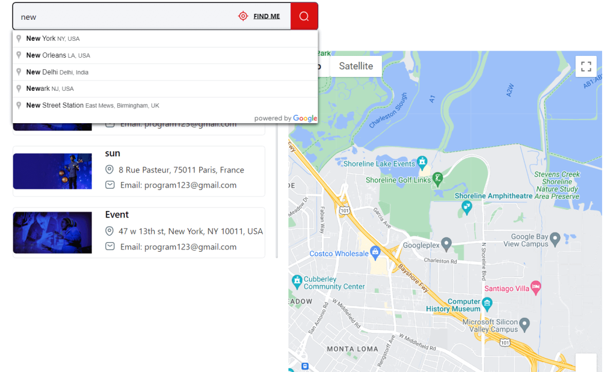616x372 pixels.
Task: Click the red search magnifier button
Action: pos(304,16)
